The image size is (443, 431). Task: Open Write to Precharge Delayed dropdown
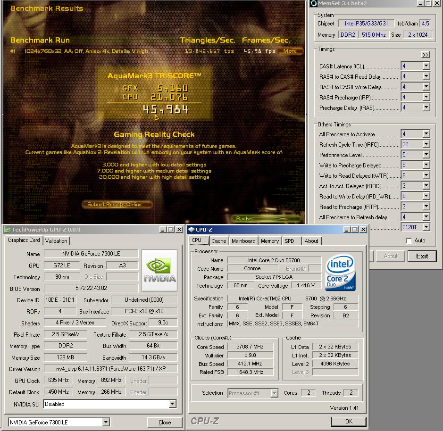point(426,165)
